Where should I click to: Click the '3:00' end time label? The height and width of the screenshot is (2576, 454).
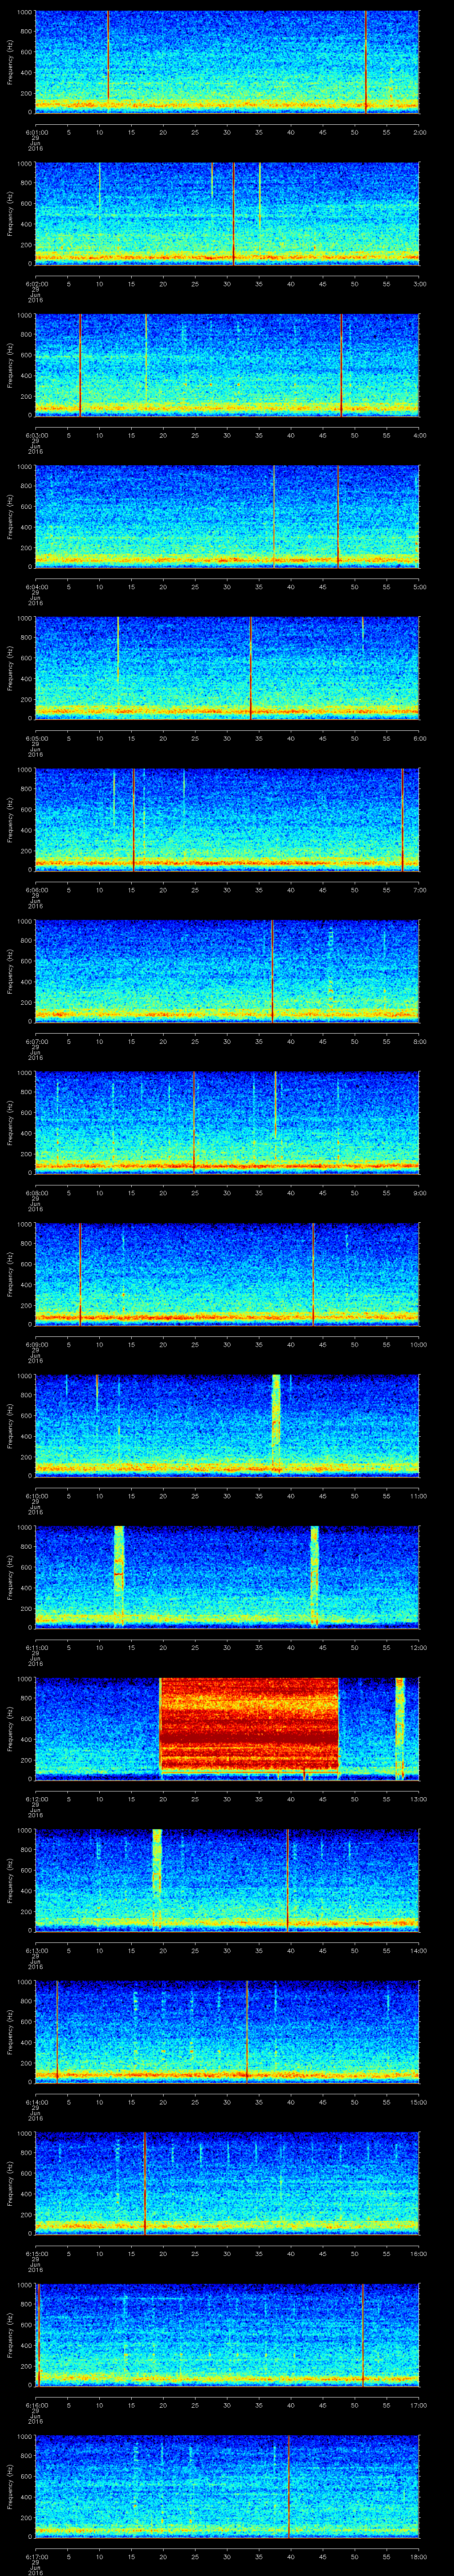click(x=419, y=284)
